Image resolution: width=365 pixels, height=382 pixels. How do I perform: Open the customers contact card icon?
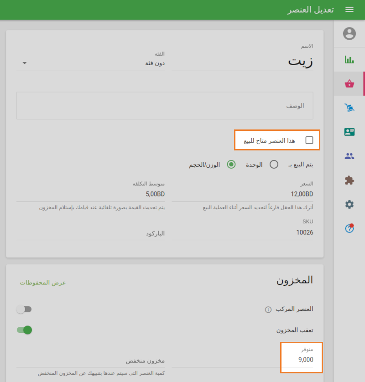click(x=349, y=132)
